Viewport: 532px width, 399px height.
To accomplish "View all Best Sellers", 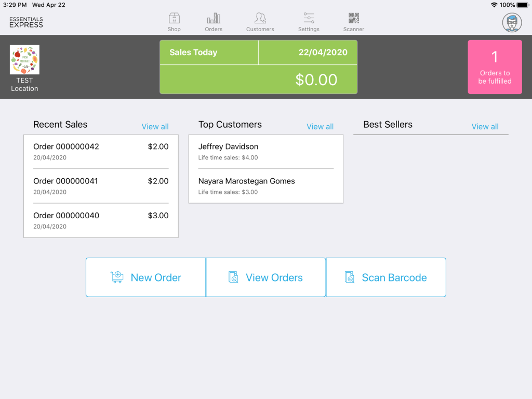I will point(485,127).
